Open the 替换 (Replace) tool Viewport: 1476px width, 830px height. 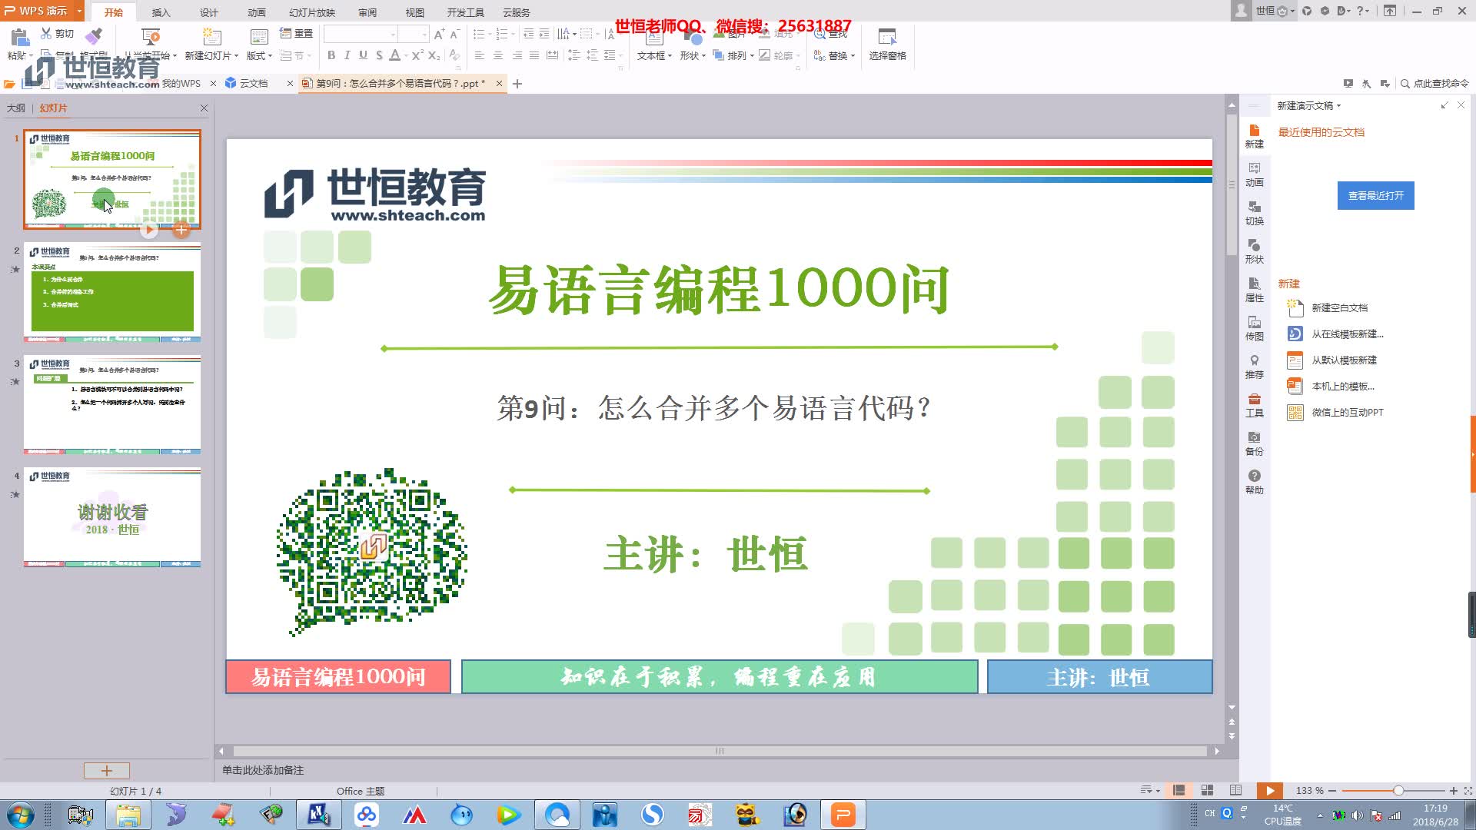[x=835, y=55]
